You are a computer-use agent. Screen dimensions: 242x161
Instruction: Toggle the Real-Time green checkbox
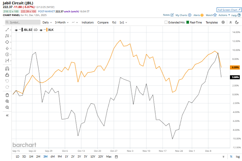point(188,22)
